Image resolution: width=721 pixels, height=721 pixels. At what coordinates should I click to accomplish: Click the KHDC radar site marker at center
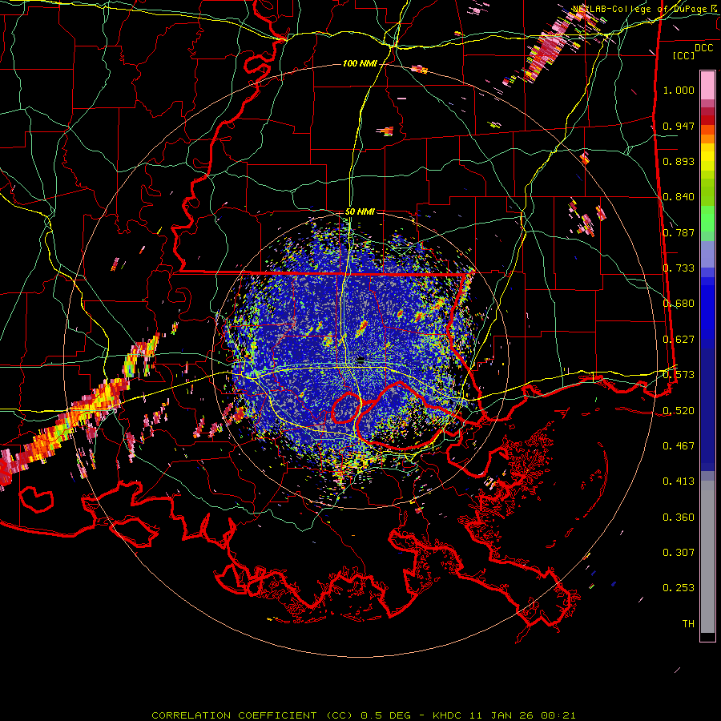pyautogui.click(x=360, y=360)
